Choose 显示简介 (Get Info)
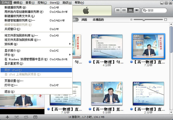Viewport: 173px width, 120px height. (x=36, y=51)
